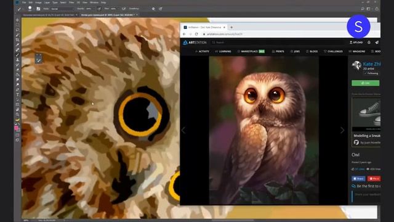The width and height of the screenshot is (394, 222).
Task: Reload the ArtStation page in browser
Action: tap(196, 34)
